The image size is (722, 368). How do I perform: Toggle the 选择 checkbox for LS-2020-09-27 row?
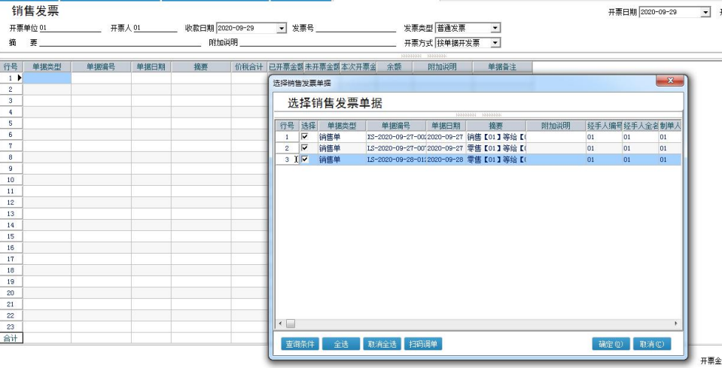pos(305,148)
